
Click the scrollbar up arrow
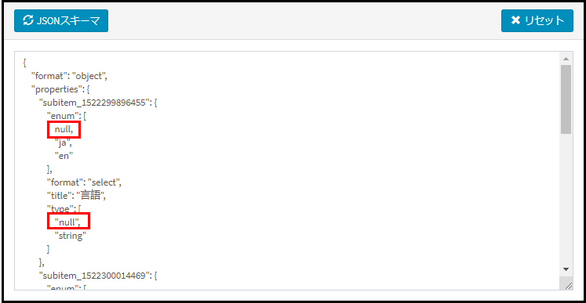(x=566, y=59)
